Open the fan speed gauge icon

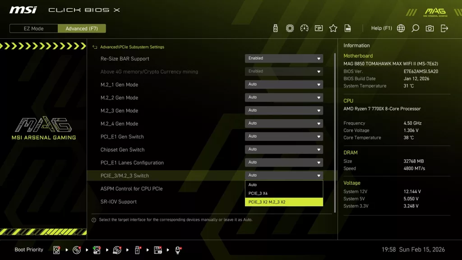click(x=304, y=28)
